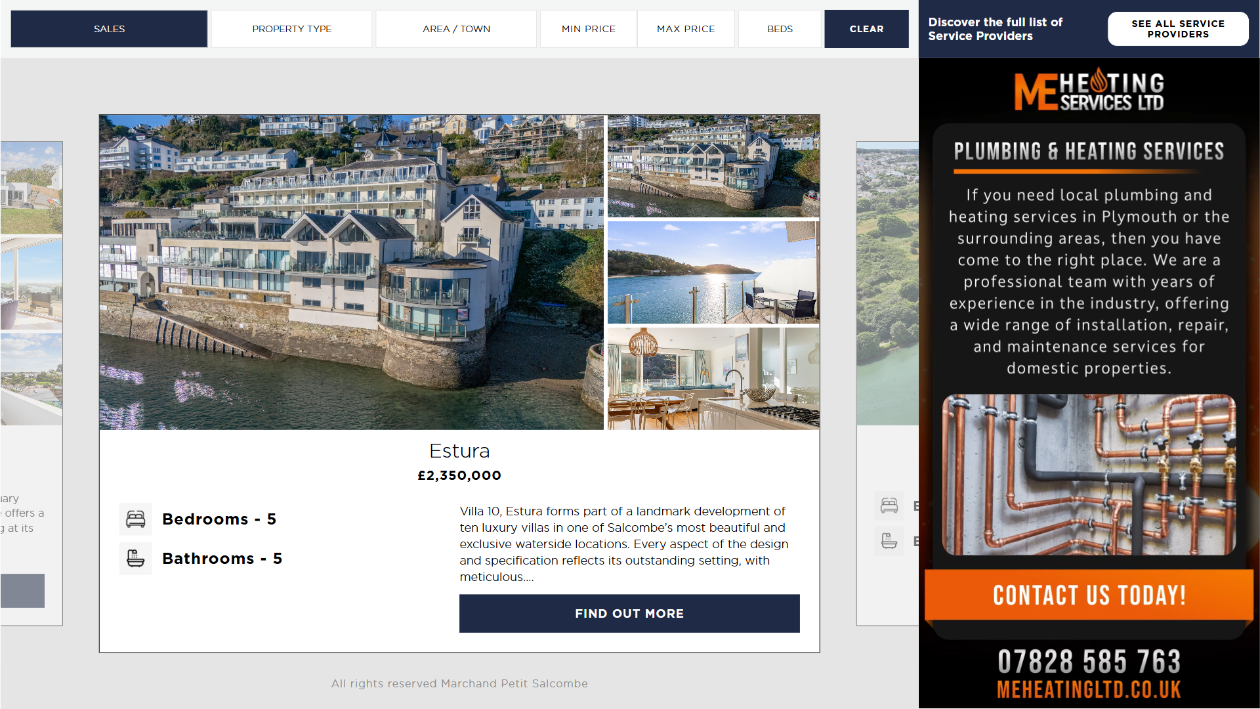This screenshot has width=1260, height=709.
Task: Click the ME Heating Services Ltd logo
Action: tap(1089, 90)
